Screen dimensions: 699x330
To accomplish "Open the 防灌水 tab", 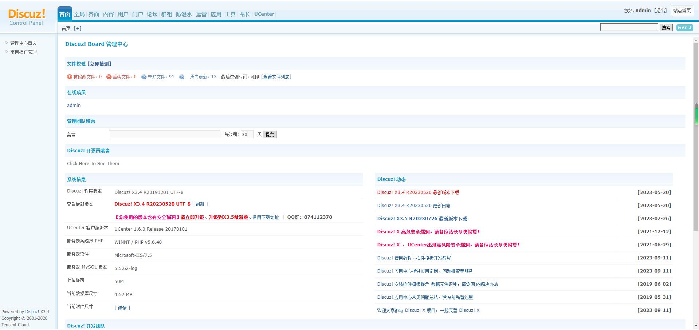I will [x=184, y=14].
